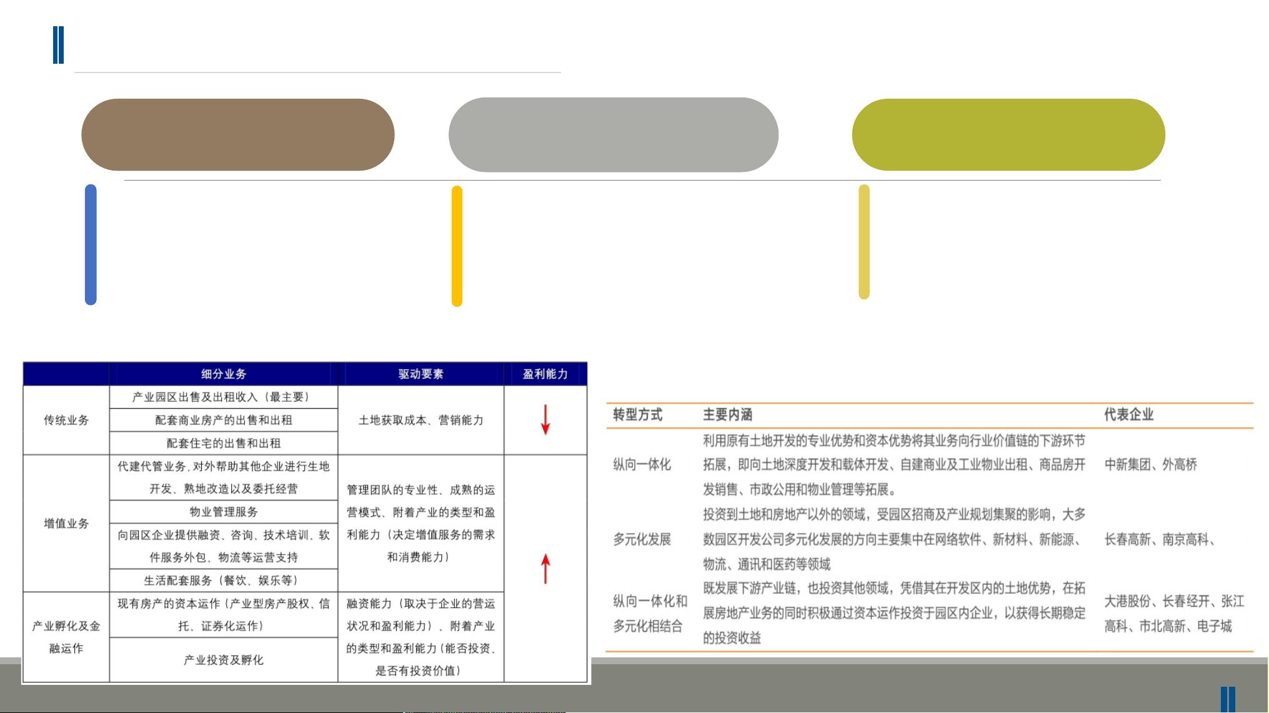Click the column header '主要内涵'

[x=727, y=414]
